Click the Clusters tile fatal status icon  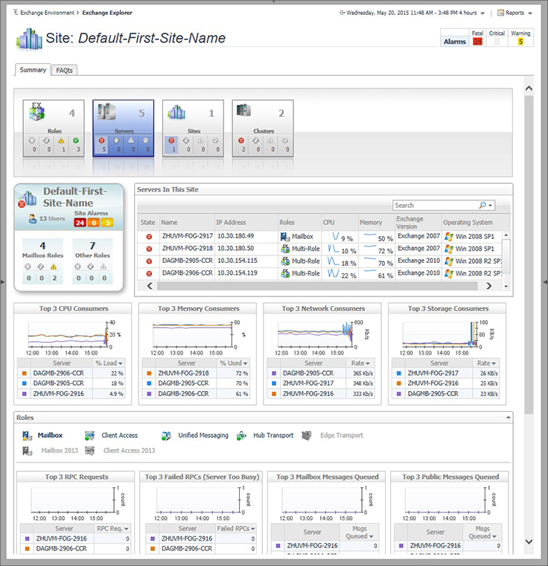(241, 141)
